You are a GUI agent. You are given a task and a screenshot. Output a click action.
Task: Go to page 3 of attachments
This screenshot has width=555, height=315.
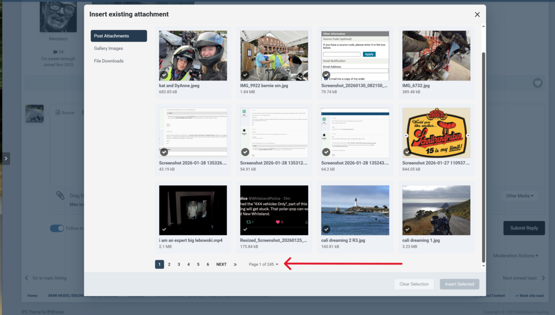(179, 265)
